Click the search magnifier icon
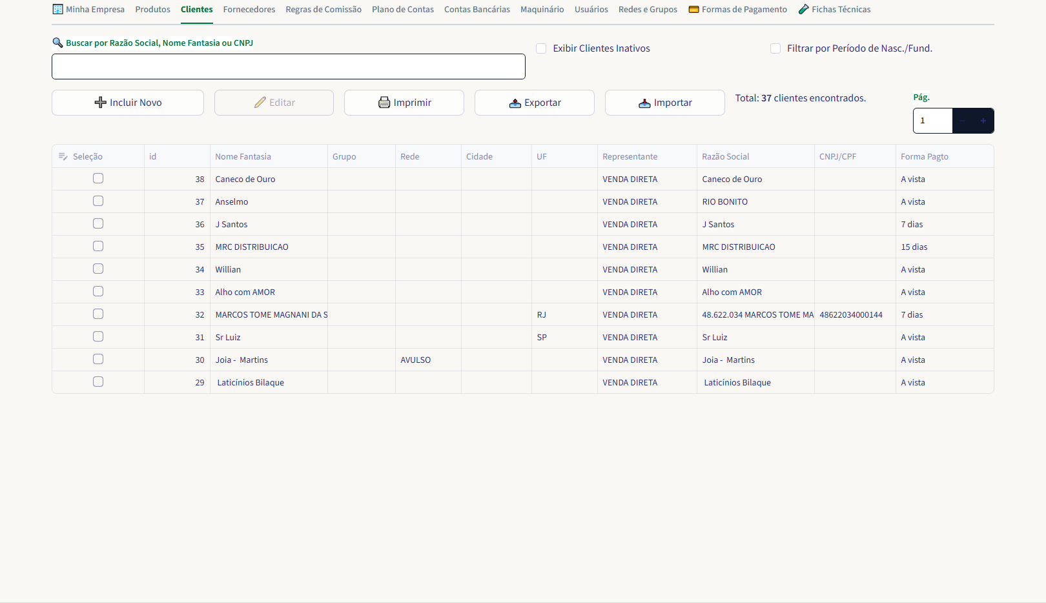Viewport: 1046px width, 603px height. 57,43
